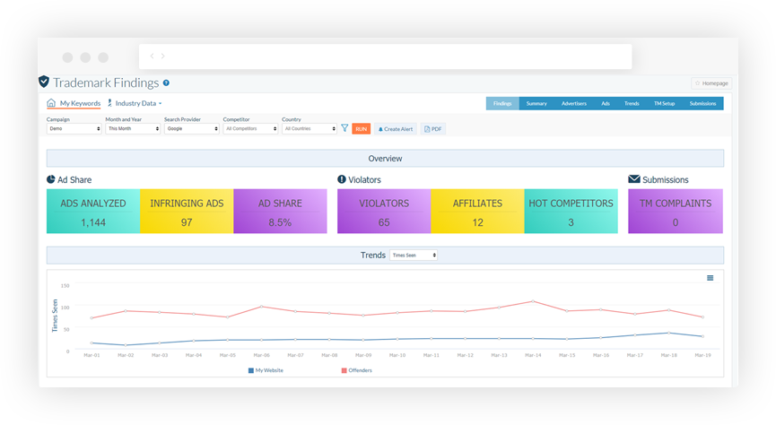
Task: Switch to the Summary tab
Action: (x=536, y=103)
